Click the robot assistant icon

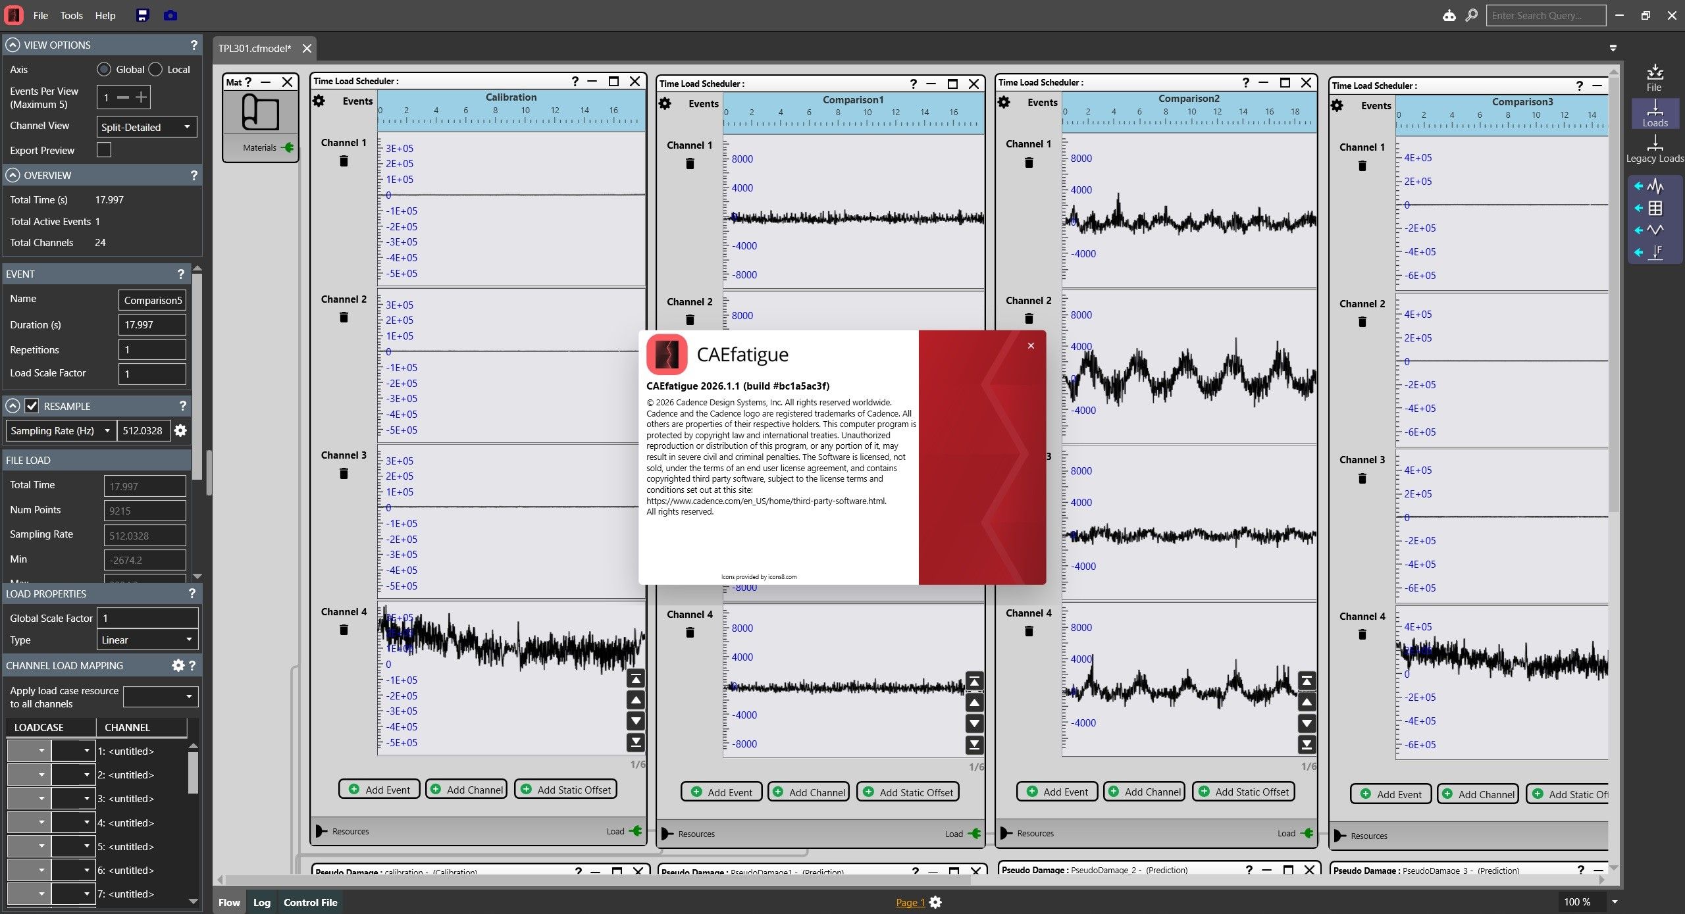click(x=1449, y=15)
